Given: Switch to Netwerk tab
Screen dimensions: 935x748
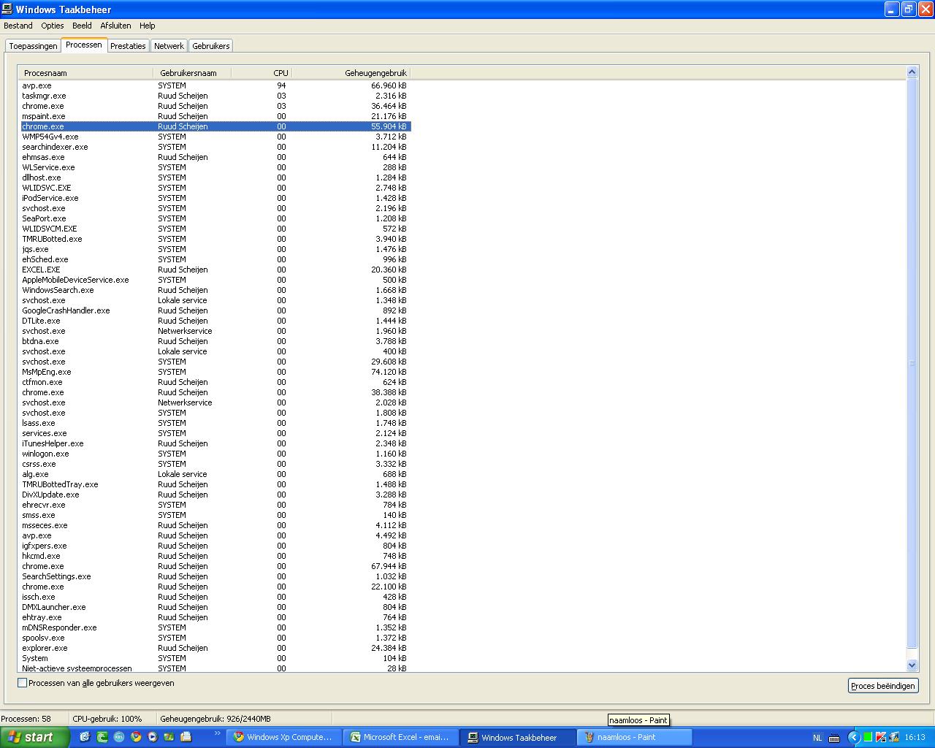Looking at the screenshot, I should pyautogui.click(x=169, y=46).
